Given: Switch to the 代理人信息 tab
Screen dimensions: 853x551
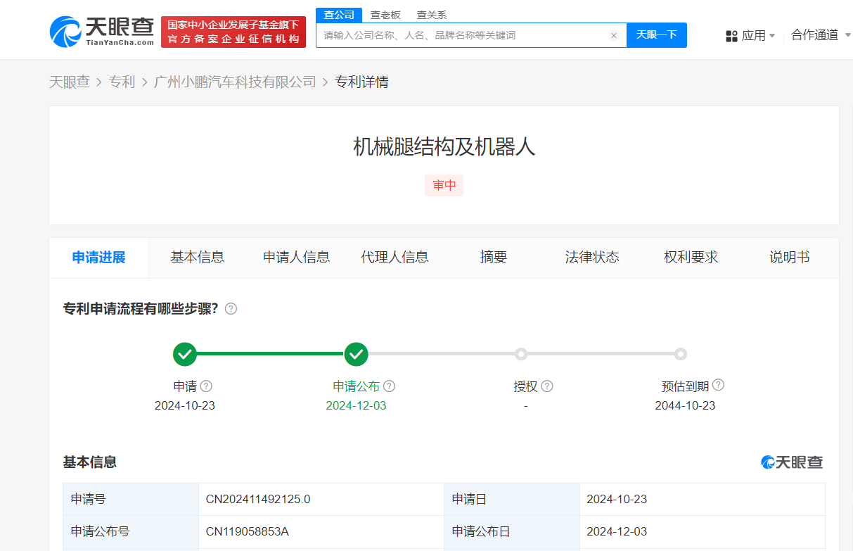Looking at the screenshot, I should [395, 258].
